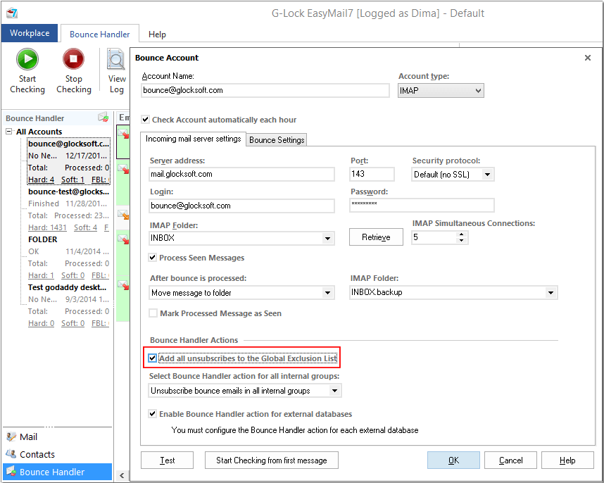
Task: Switch to the Workplace tab
Action: click(30, 33)
